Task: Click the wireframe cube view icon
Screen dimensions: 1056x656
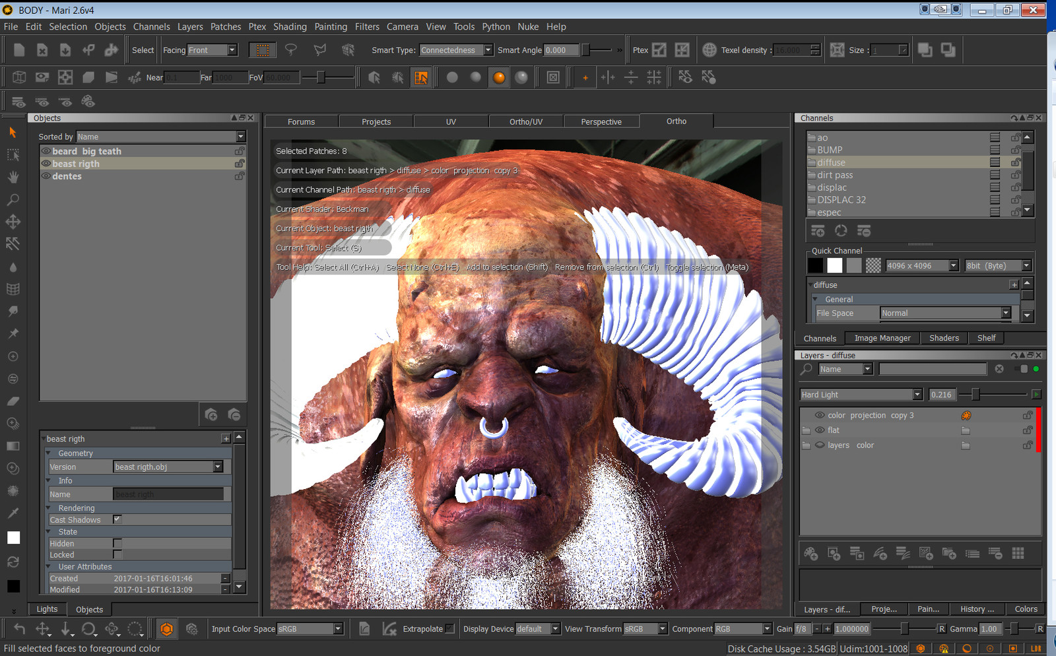Action: (x=19, y=77)
